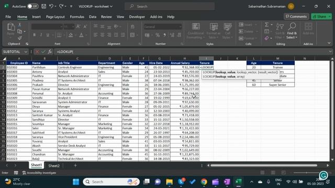Cancel the formula entry with X icon

tap(37, 52)
